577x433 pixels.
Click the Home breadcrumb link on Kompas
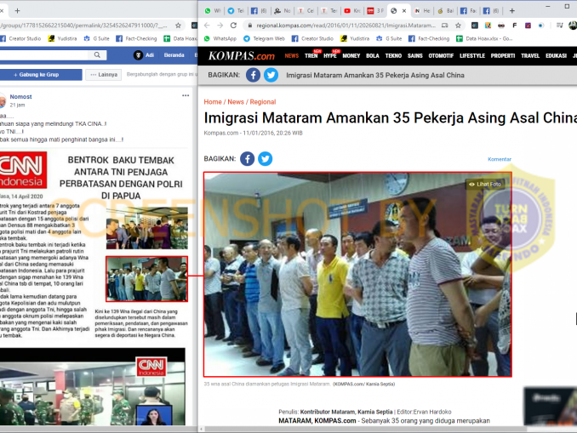click(x=213, y=102)
